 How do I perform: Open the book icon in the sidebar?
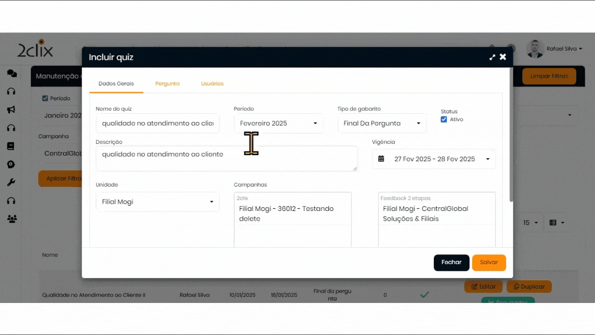11,146
